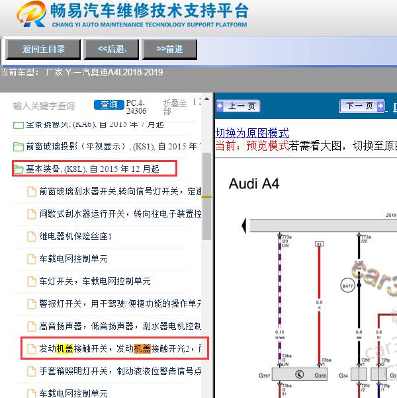Click the scrollbar up arrow in tree panel
This screenshot has height=398, width=397.
207,99
